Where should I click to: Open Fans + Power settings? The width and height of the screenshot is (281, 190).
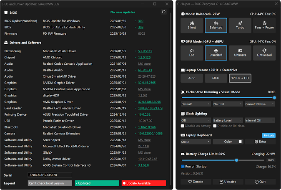point(264,25)
